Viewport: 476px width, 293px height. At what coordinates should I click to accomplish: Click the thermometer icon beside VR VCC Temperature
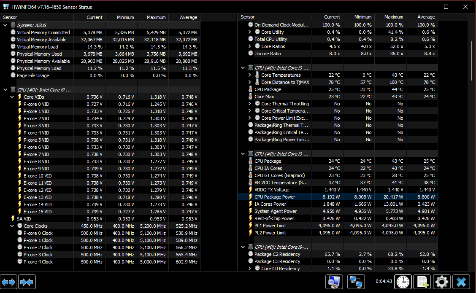tap(250, 183)
